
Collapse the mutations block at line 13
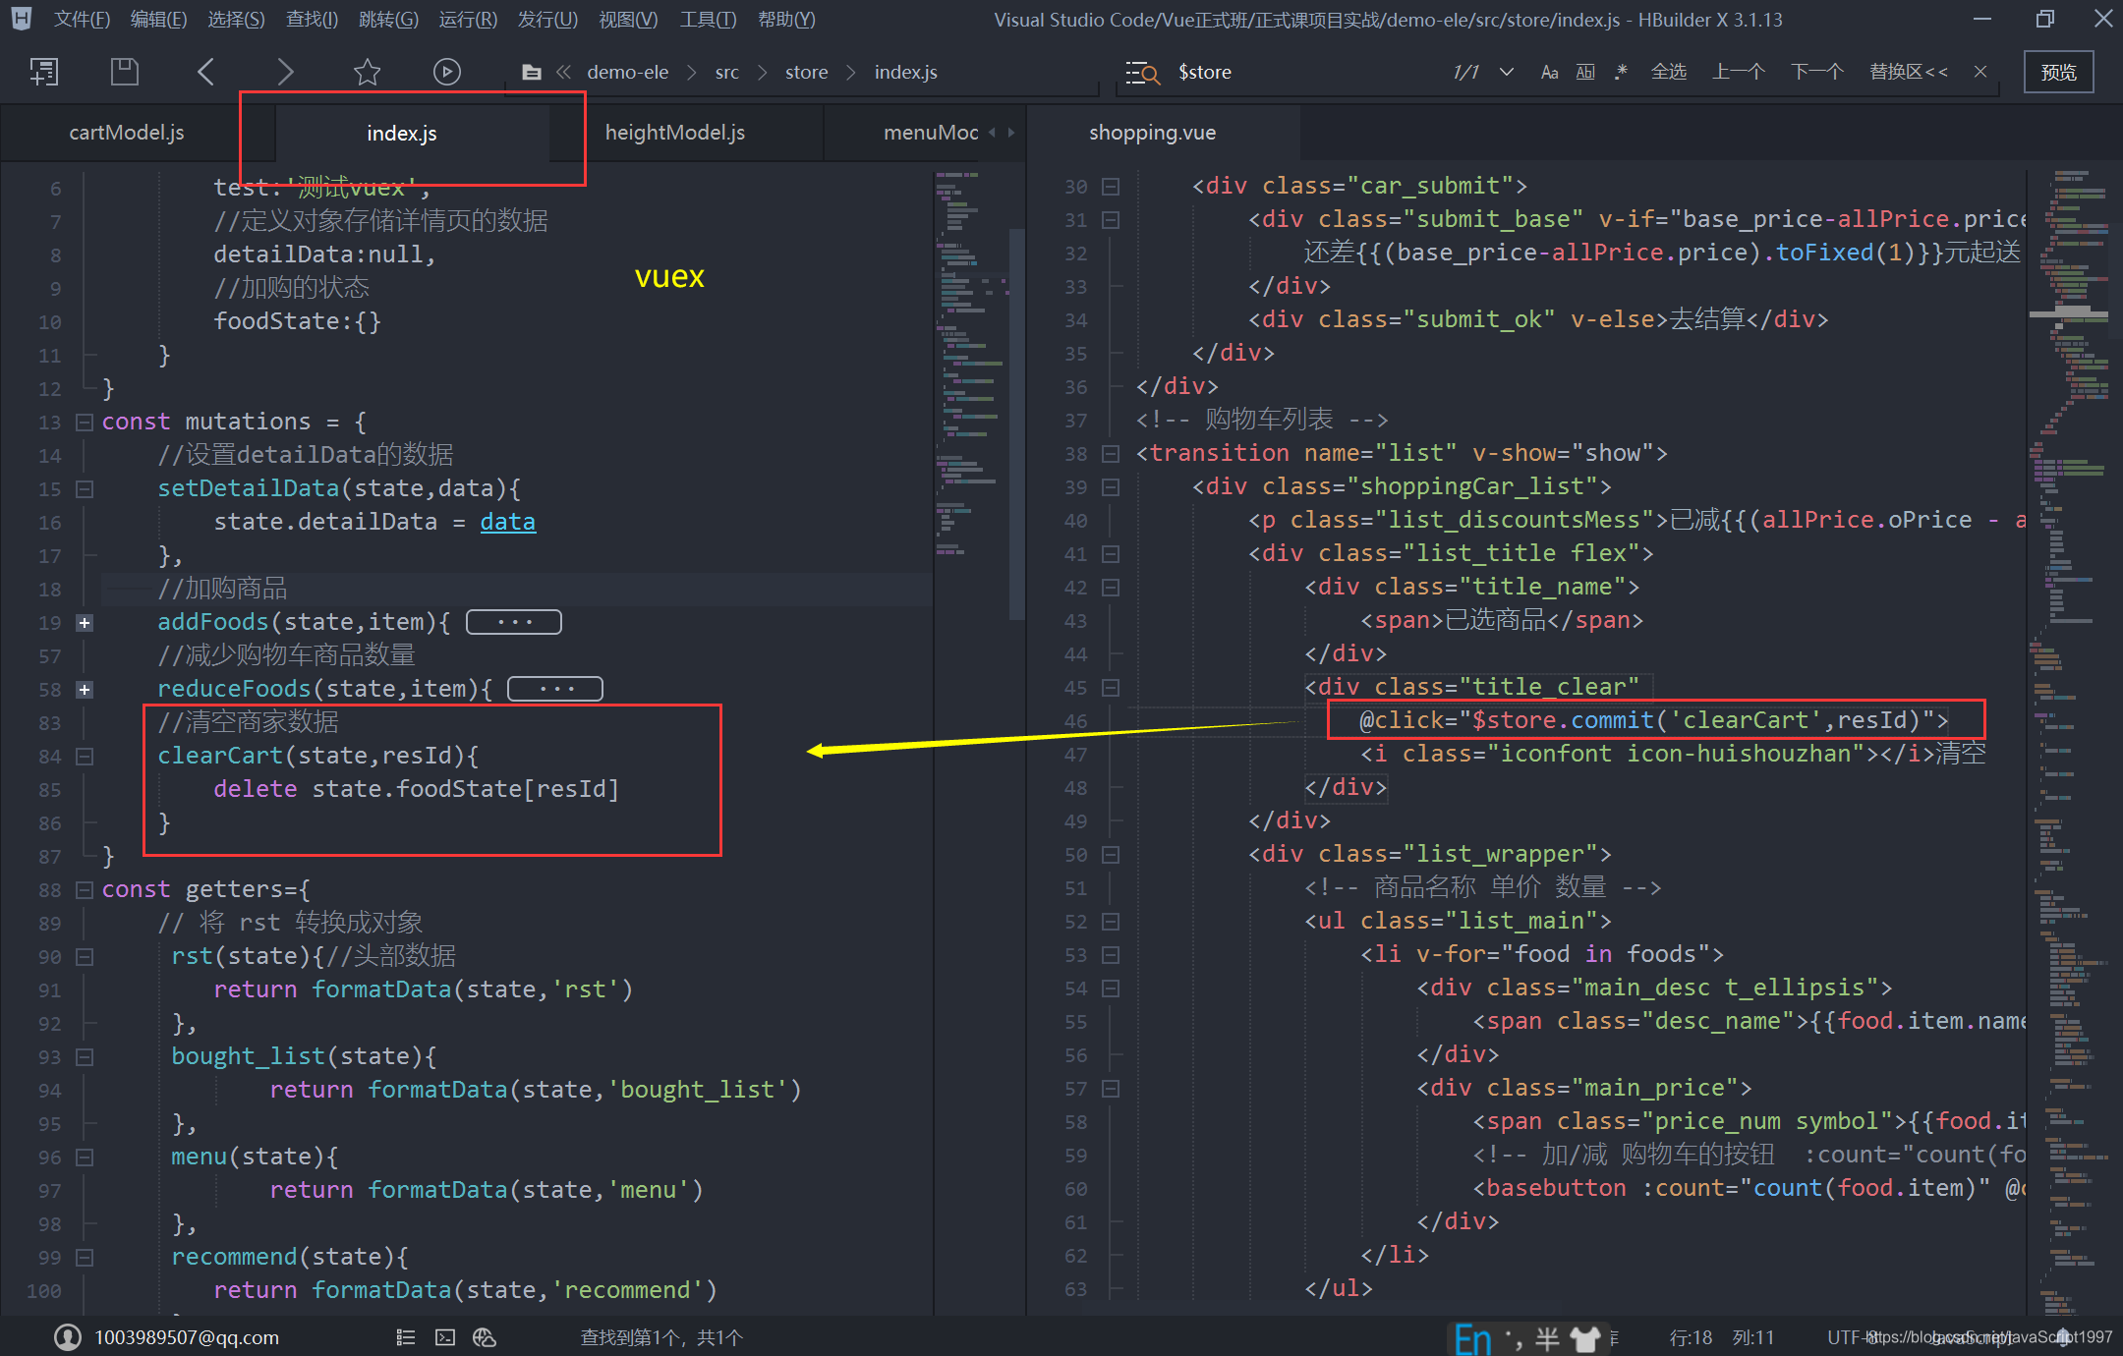85,423
